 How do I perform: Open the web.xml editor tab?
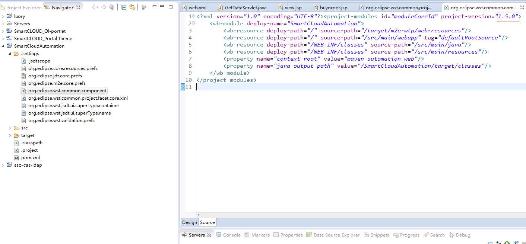194,7
